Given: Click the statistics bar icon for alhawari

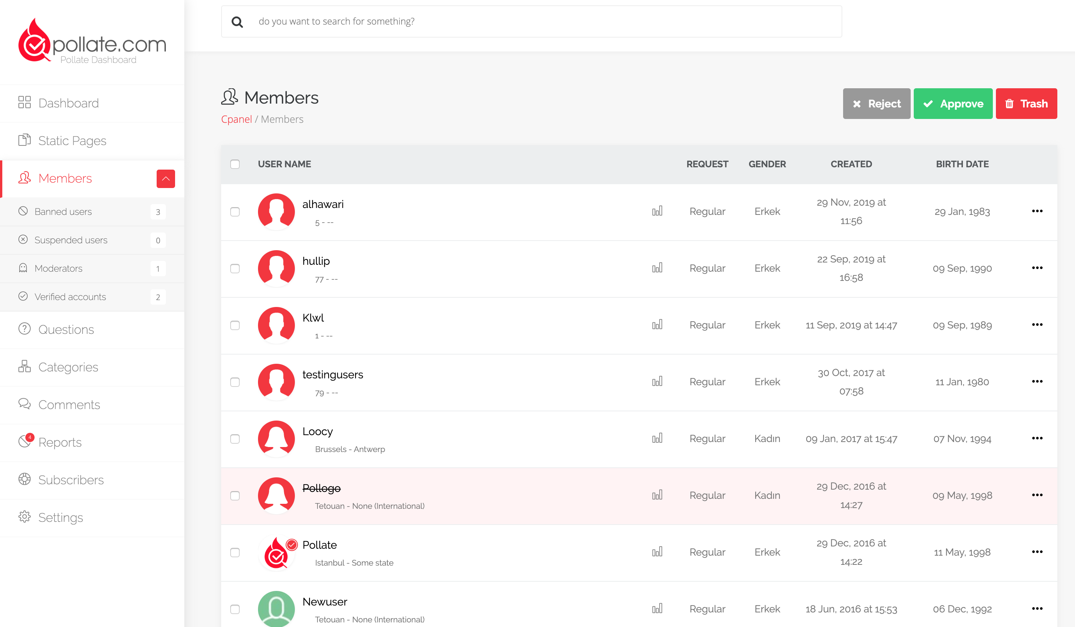Looking at the screenshot, I should tap(657, 211).
